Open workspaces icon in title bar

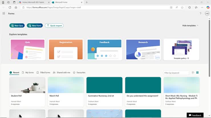[x=9, y=2]
